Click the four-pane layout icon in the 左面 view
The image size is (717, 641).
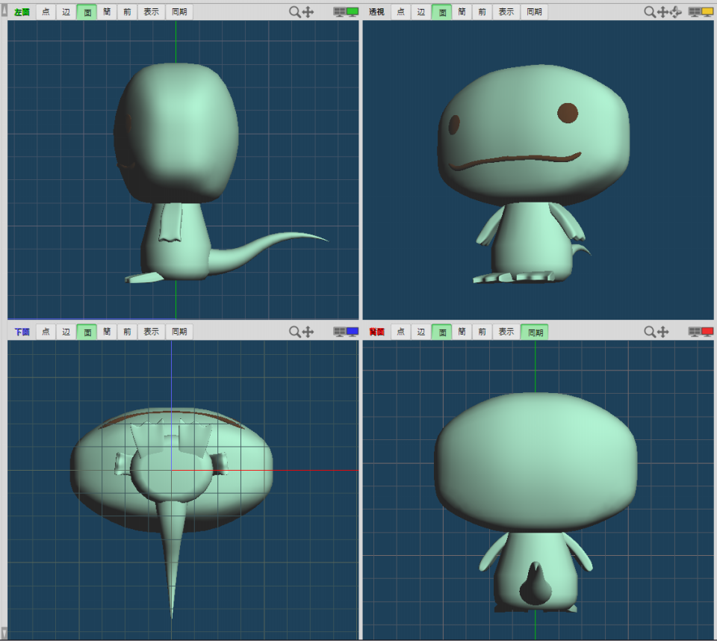click(339, 13)
